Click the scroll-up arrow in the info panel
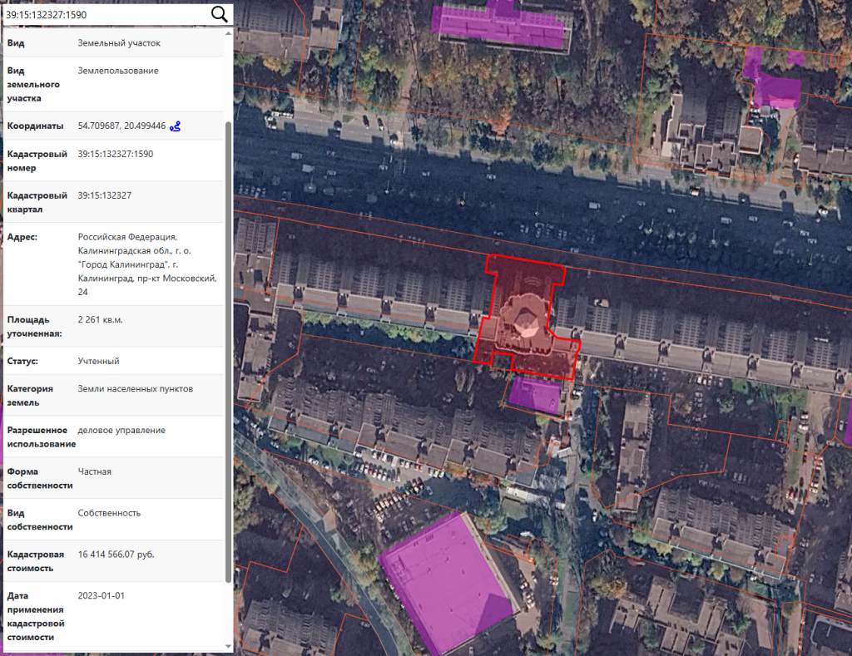852x656 pixels. click(229, 32)
